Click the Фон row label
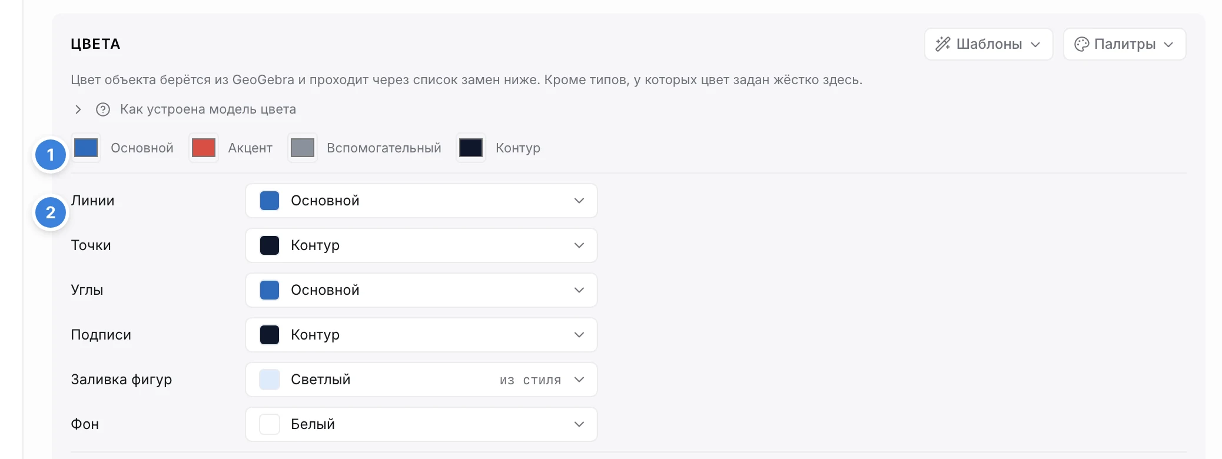Image resolution: width=1222 pixels, height=459 pixels. pos(85,424)
